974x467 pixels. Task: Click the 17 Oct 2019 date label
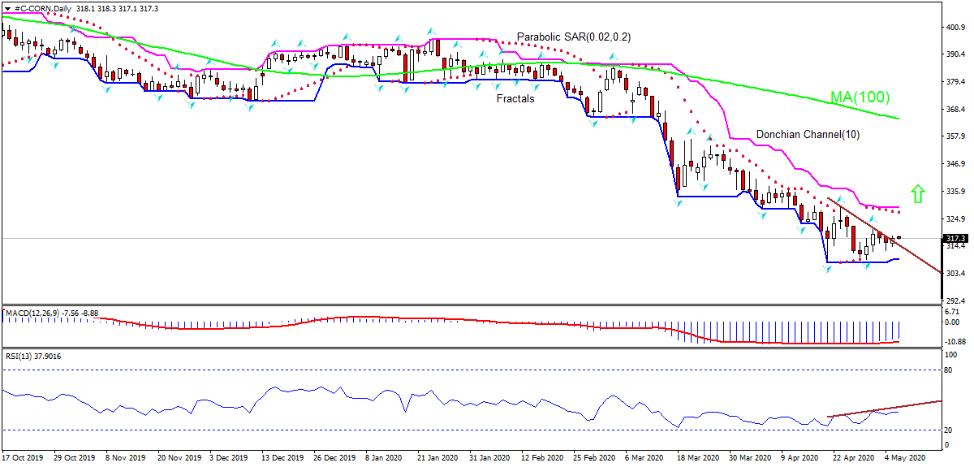[x=23, y=458]
